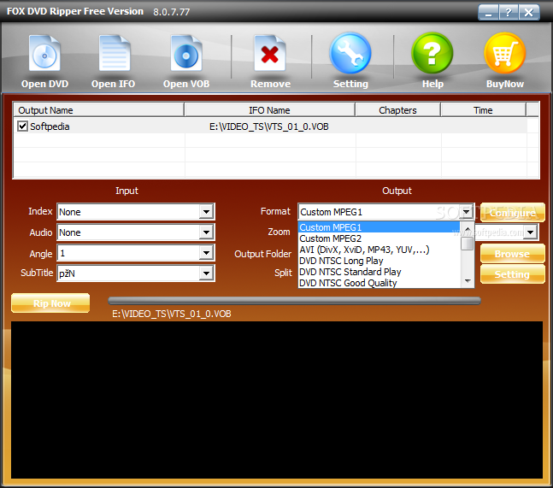Open the Angle dropdown

coord(206,253)
